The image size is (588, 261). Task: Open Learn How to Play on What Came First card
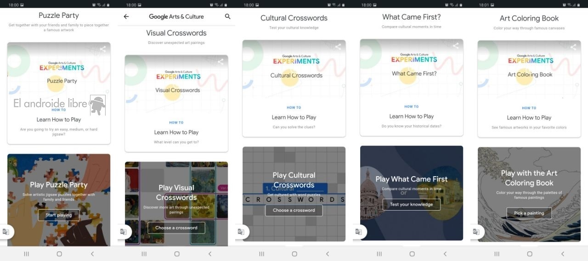click(412, 117)
